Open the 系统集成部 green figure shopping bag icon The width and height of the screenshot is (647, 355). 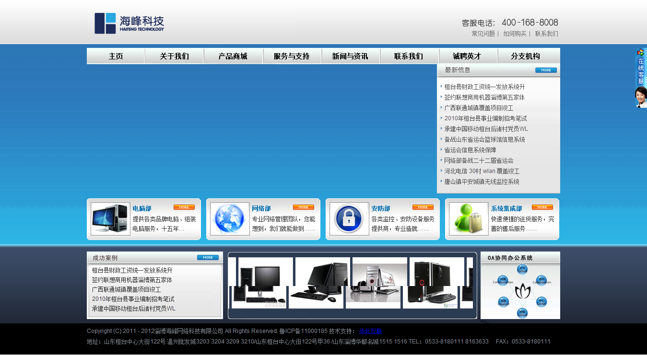tap(469, 219)
